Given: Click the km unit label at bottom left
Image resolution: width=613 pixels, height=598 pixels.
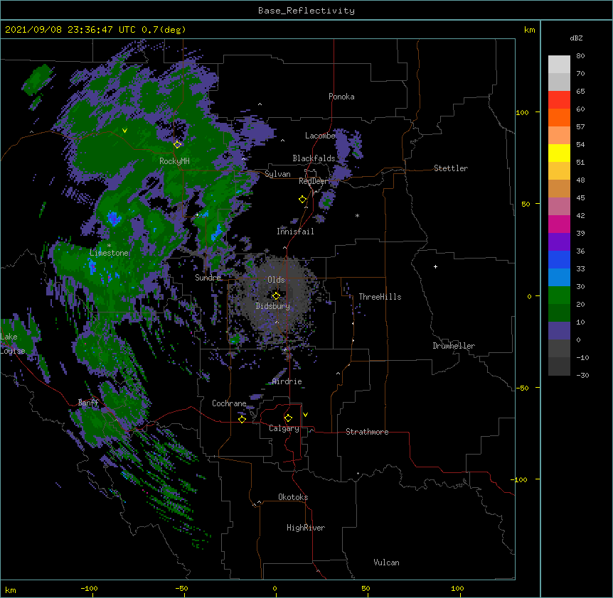Looking at the screenshot, I should [x=11, y=589].
